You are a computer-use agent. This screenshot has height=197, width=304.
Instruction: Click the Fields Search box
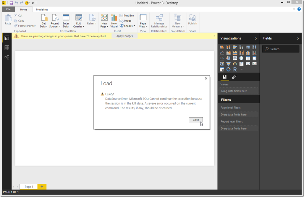coord(281,49)
